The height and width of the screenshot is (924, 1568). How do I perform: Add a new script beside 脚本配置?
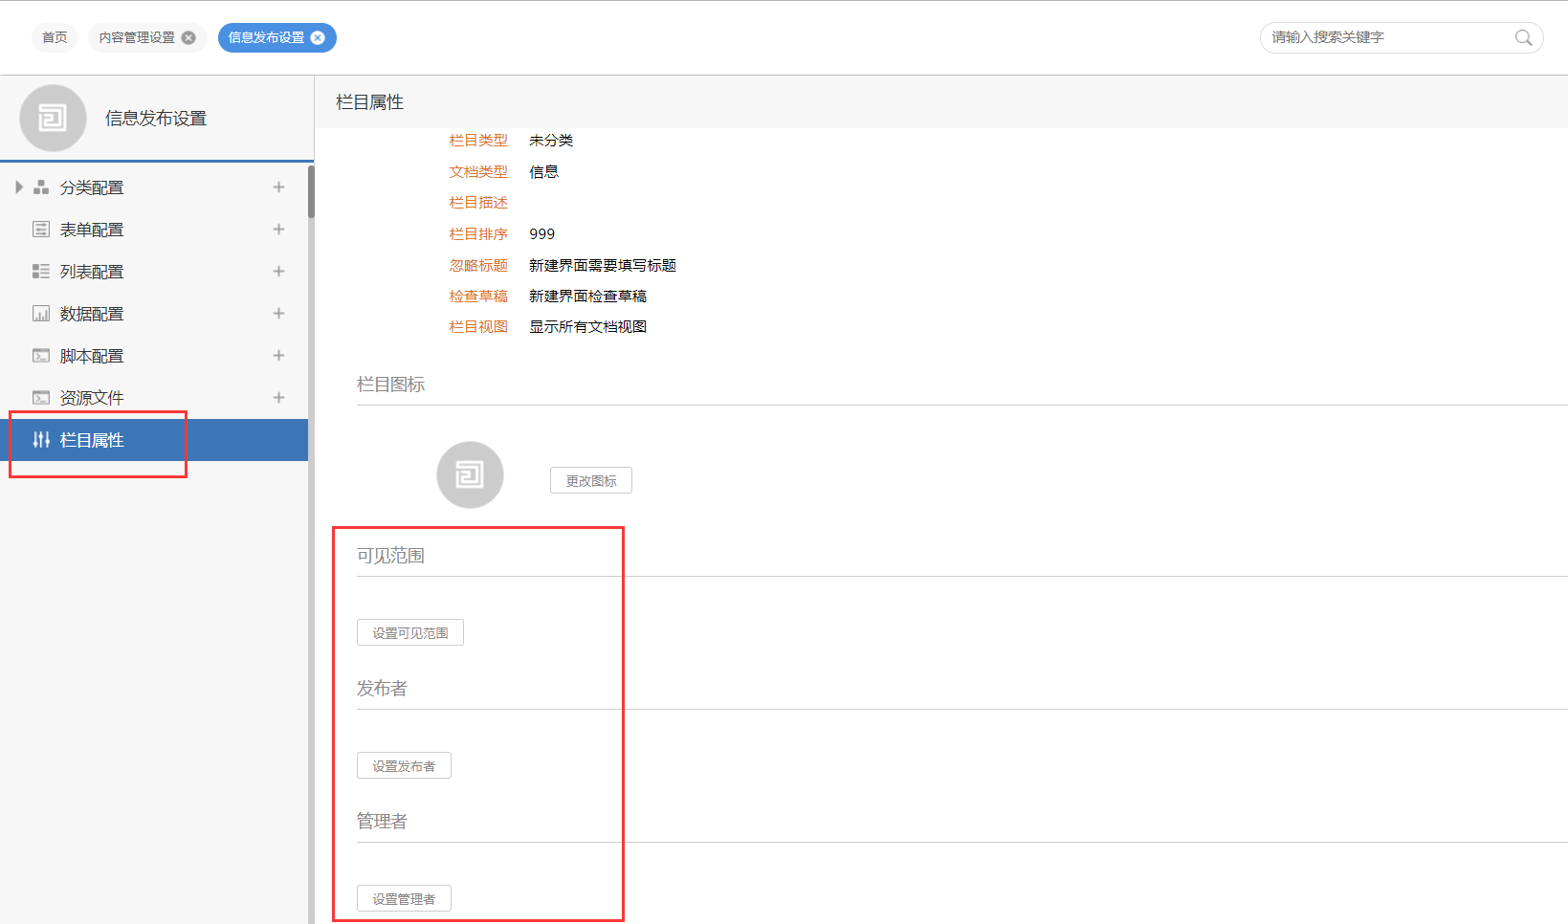pyautogui.click(x=278, y=356)
